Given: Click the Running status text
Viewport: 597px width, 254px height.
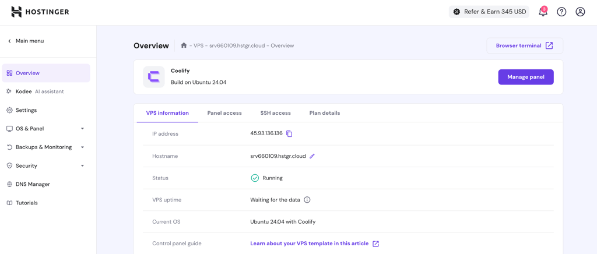Looking at the screenshot, I should (x=273, y=178).
